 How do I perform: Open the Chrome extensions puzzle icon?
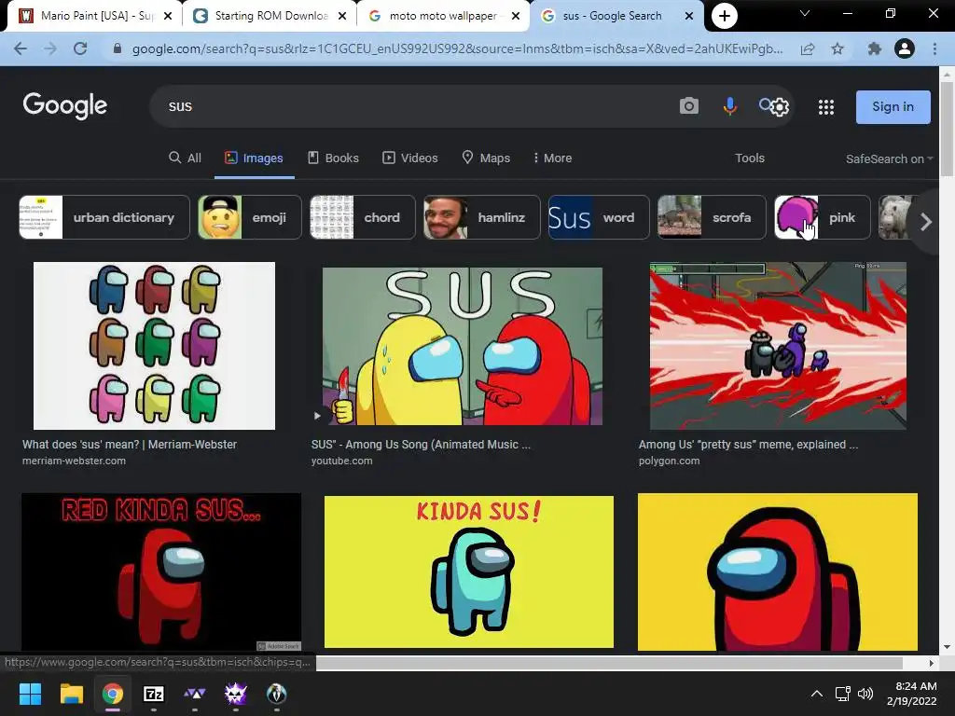coord(875,48)
